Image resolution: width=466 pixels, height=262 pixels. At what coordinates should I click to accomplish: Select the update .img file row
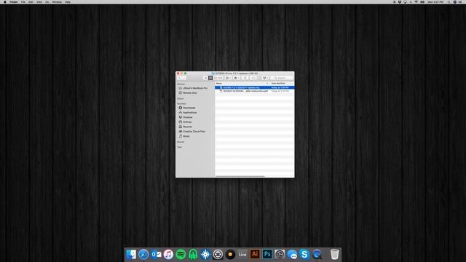point(255,87)
